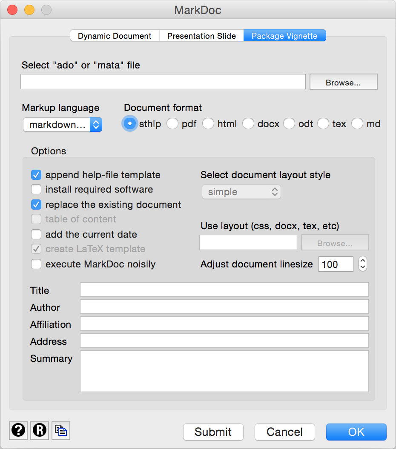Viewport: 396px width, 449px height.
Task: Select the pdf document format
Action: pos(172,124)
